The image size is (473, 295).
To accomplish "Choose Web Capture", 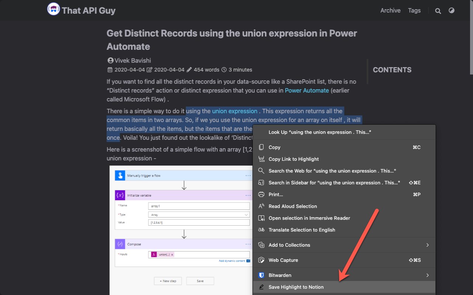I will coord(344,260).
